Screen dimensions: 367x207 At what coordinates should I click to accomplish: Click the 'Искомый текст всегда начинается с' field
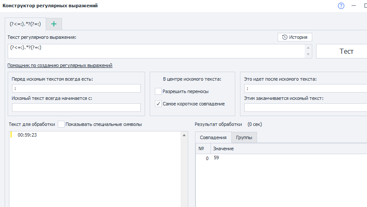76,108
